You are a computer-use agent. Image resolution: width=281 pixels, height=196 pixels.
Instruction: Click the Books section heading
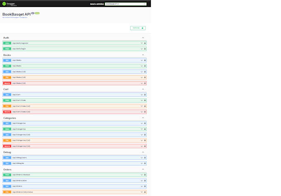coord(7,55)
